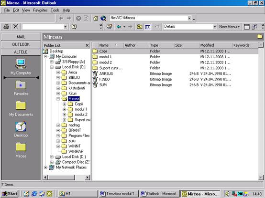Go to the Home page icon
Screen dimensions: 265x198
[96, 18]
